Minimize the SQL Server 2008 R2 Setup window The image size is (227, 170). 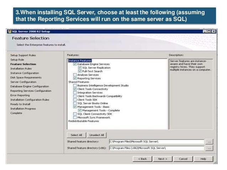coord(205,31)
